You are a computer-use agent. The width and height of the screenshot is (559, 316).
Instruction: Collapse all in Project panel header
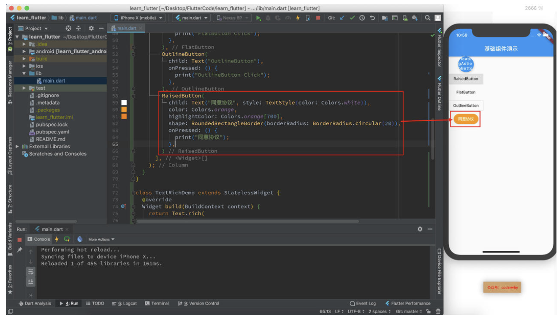click(79, 28)
